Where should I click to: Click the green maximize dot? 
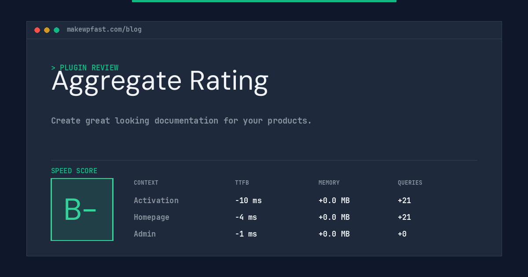pyautogui.click(x=56, y=30)
